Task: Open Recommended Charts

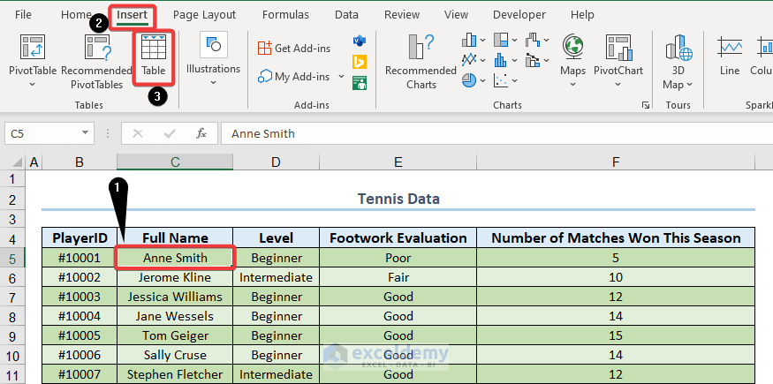Action: pyautogui.click(x=421, y=62)
